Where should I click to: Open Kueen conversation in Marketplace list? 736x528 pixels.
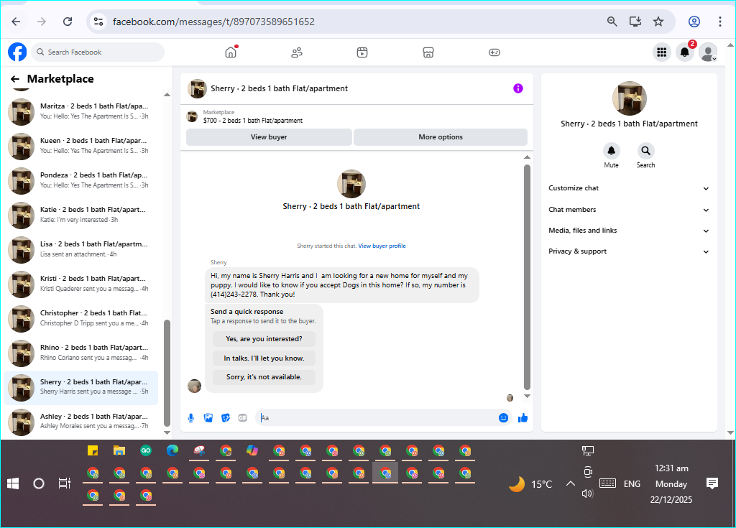80,146
